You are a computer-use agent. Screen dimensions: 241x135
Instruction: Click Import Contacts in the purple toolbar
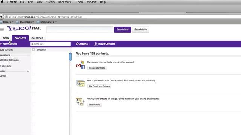pos(105,44)
